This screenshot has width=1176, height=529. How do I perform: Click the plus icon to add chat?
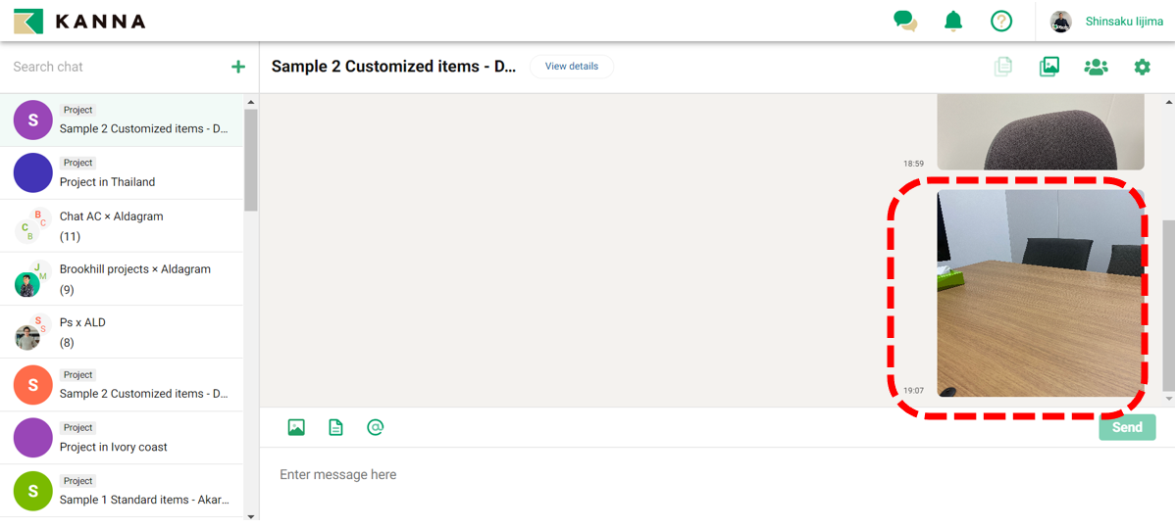[238, 67]
